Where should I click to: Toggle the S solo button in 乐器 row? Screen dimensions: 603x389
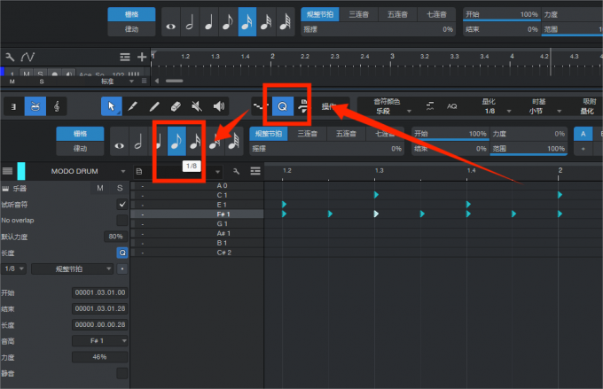point(120,188)
